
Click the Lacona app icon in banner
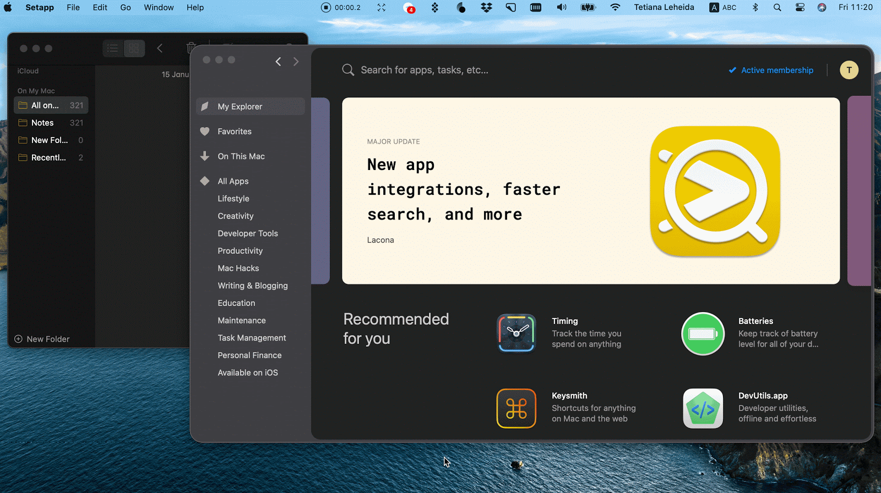(715, 191)
